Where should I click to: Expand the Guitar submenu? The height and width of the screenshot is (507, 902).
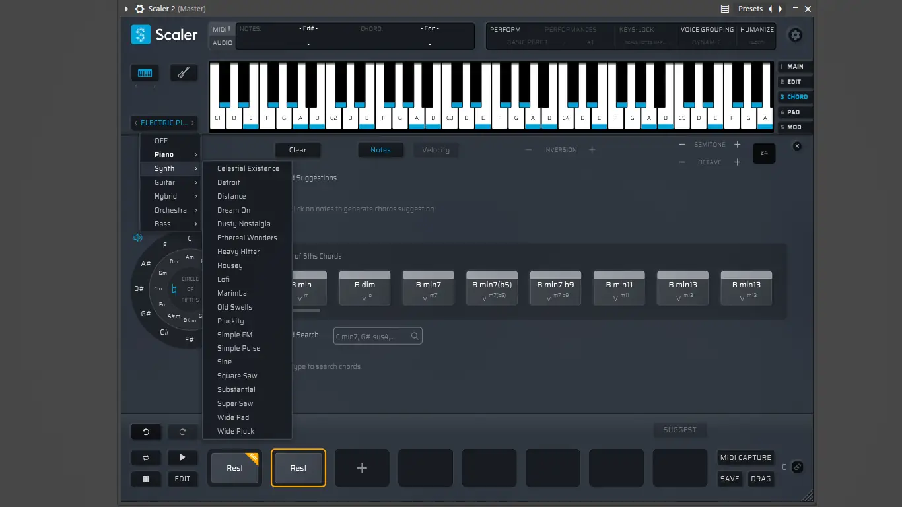(x=170, y=182)
